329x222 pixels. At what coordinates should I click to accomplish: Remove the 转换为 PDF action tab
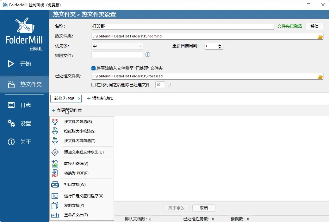(x=79, y=99)
